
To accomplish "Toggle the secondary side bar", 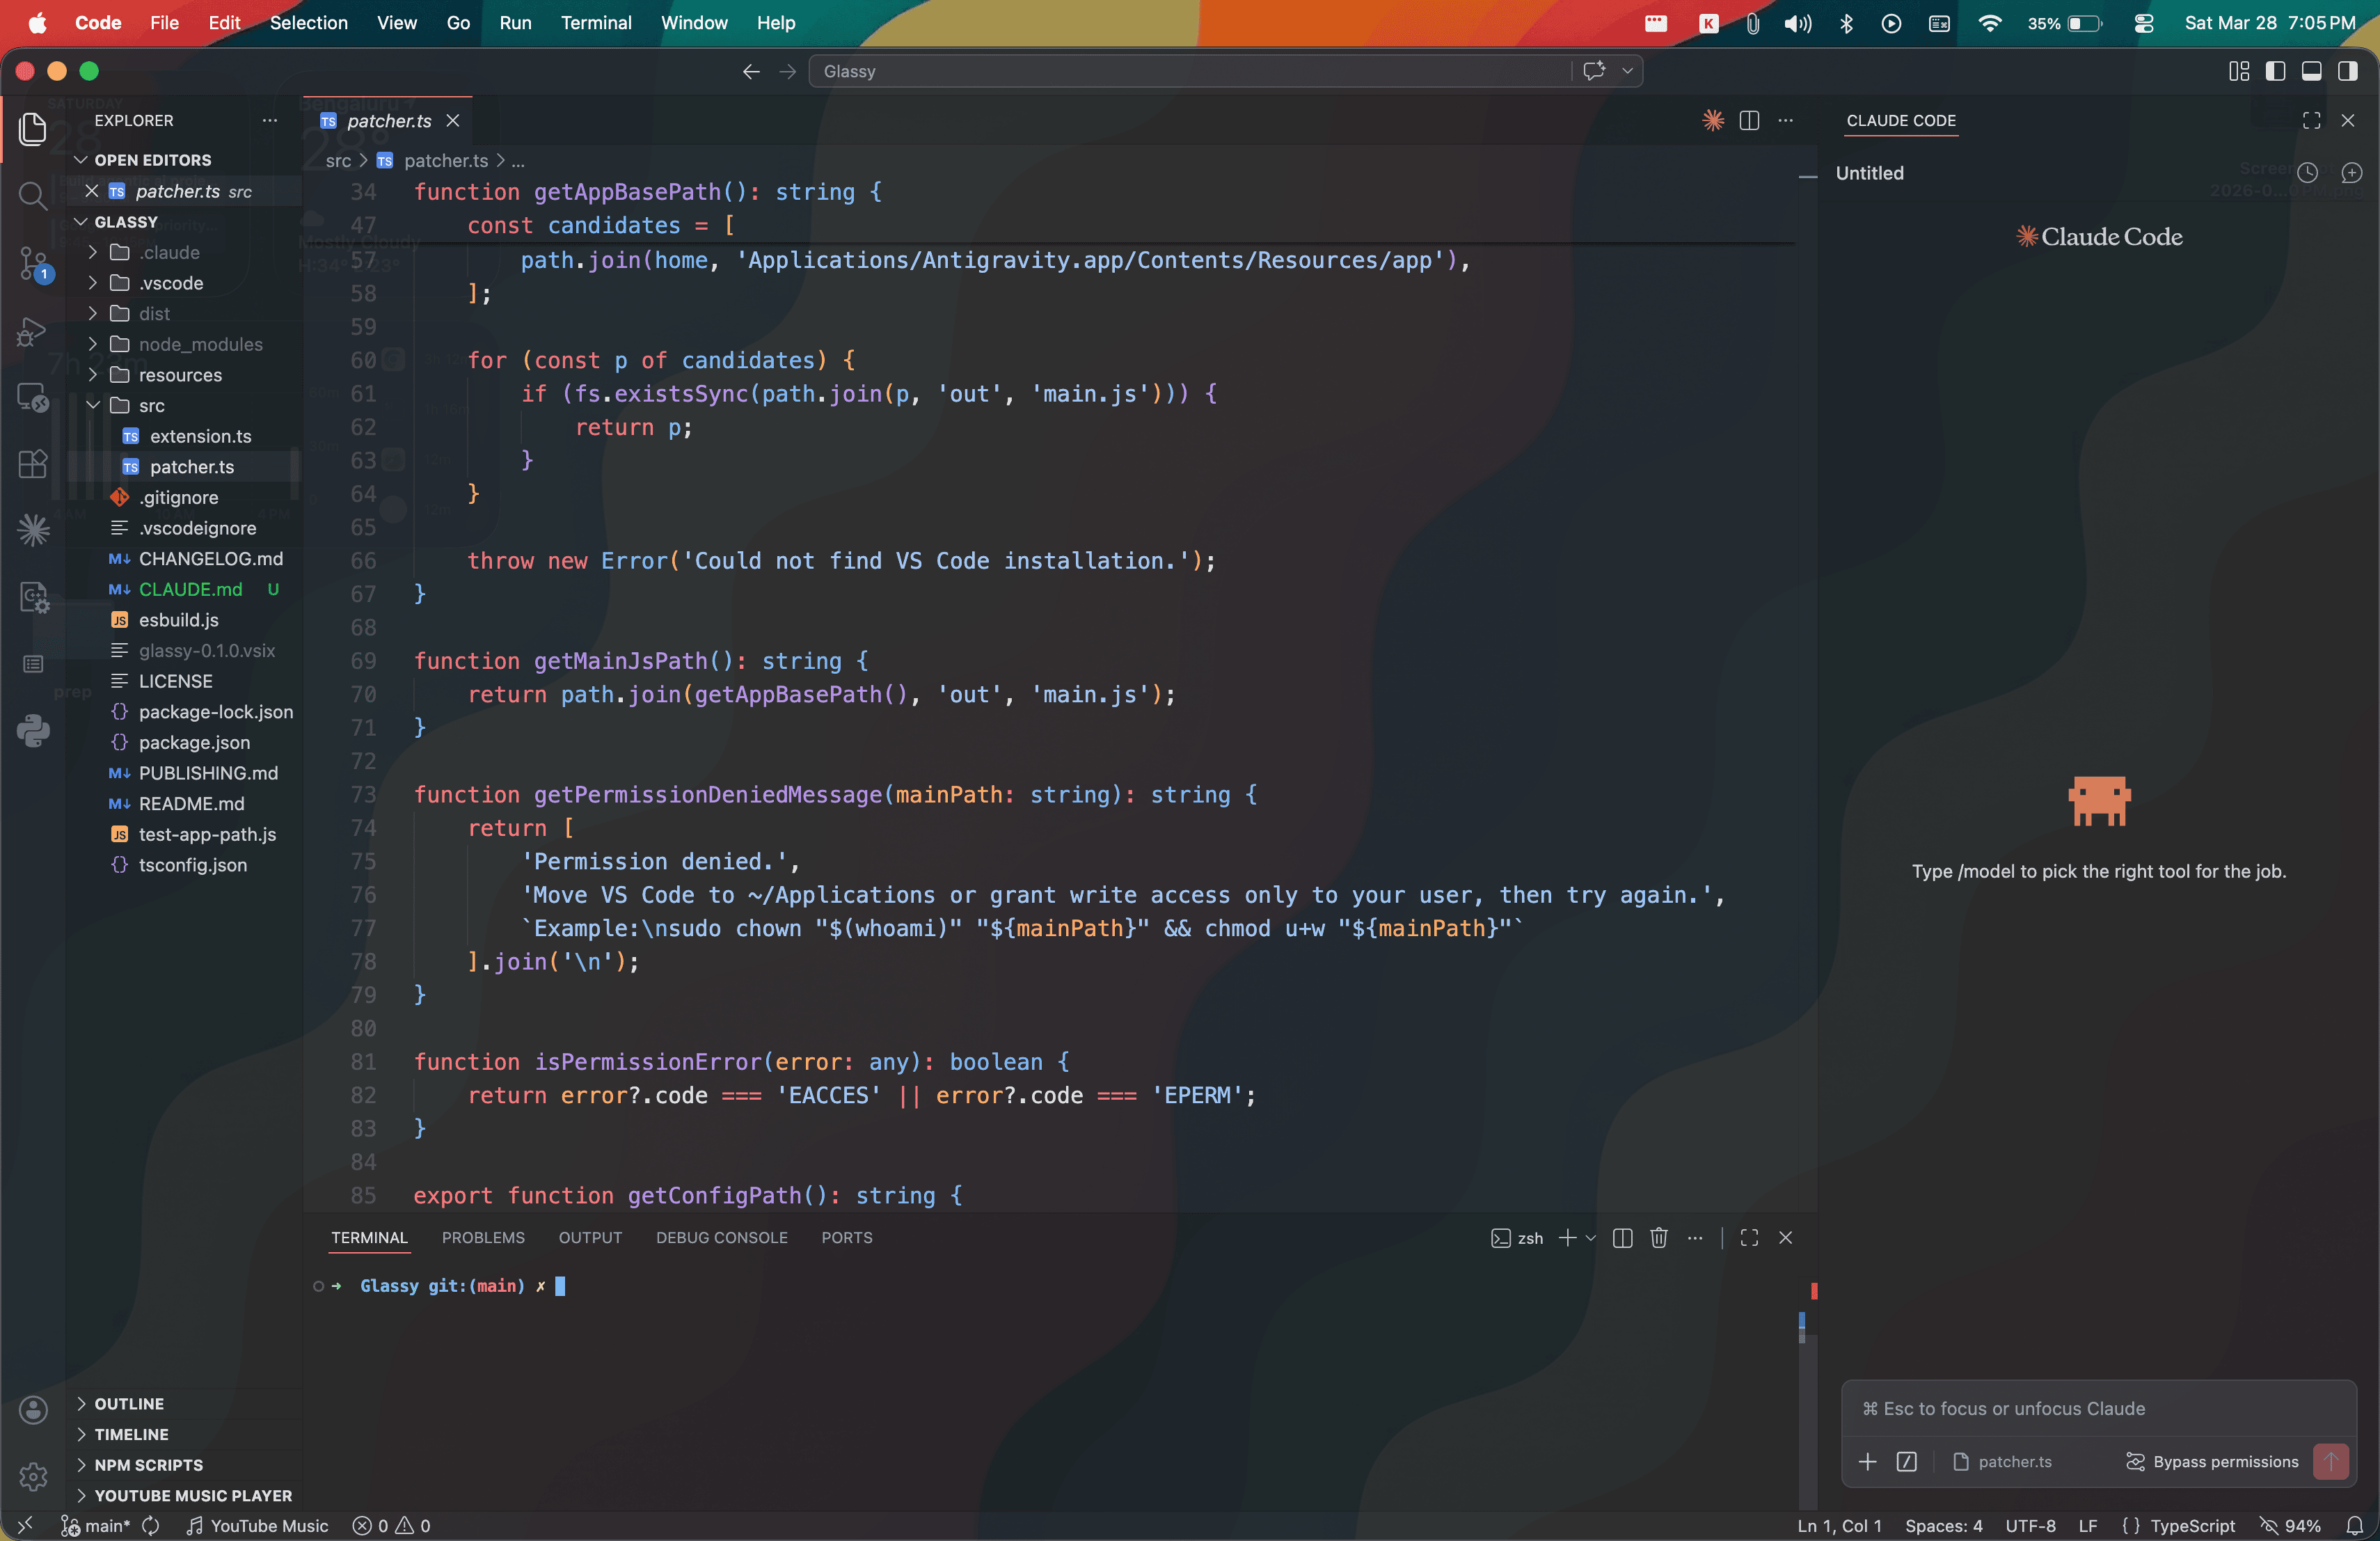I will [x=2347, y=71].
